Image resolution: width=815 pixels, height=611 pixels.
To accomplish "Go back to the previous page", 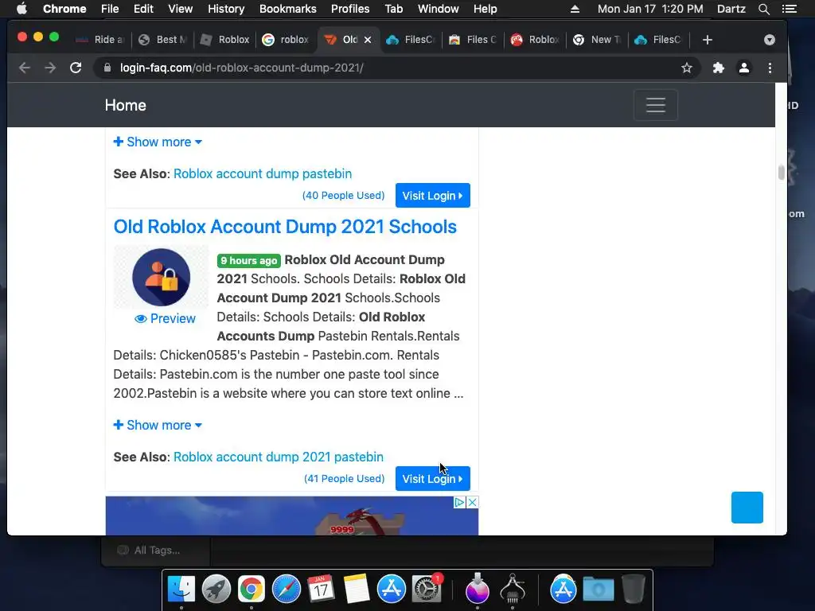I will [x=25, y=68].
